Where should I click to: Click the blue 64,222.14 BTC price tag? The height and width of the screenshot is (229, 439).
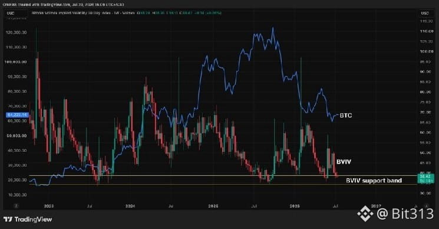click(17, 115)
